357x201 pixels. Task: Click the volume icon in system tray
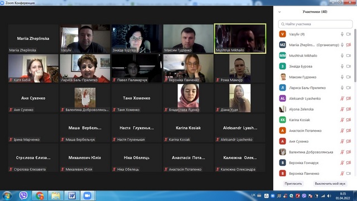(329, 196)
